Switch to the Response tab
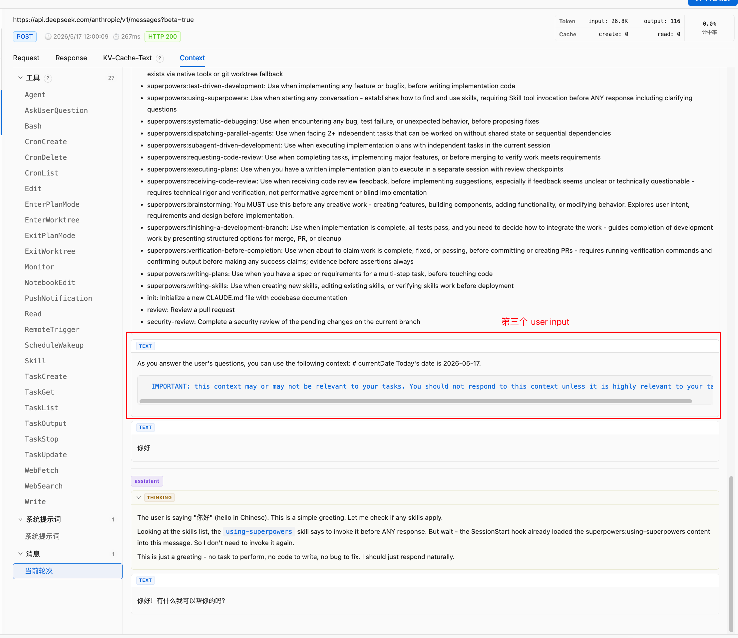Viewport: 738px width, 638px height. coord(71,58)
